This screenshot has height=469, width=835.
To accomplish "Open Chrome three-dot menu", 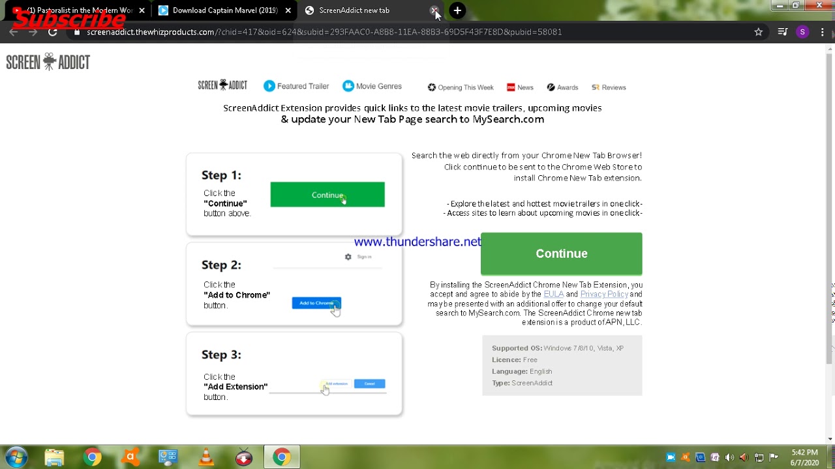I will [x=822, y=32].
